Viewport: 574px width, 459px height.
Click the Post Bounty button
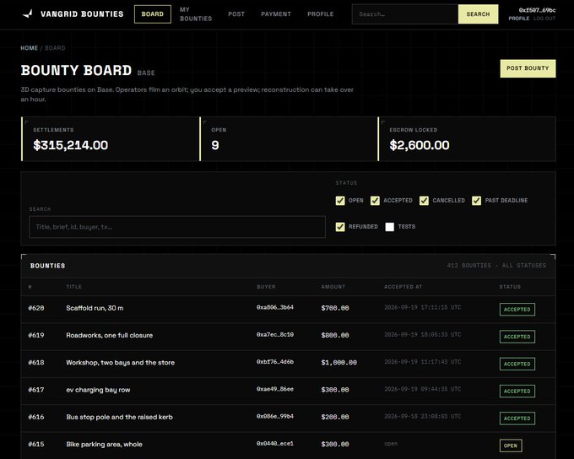pos(528,68)
